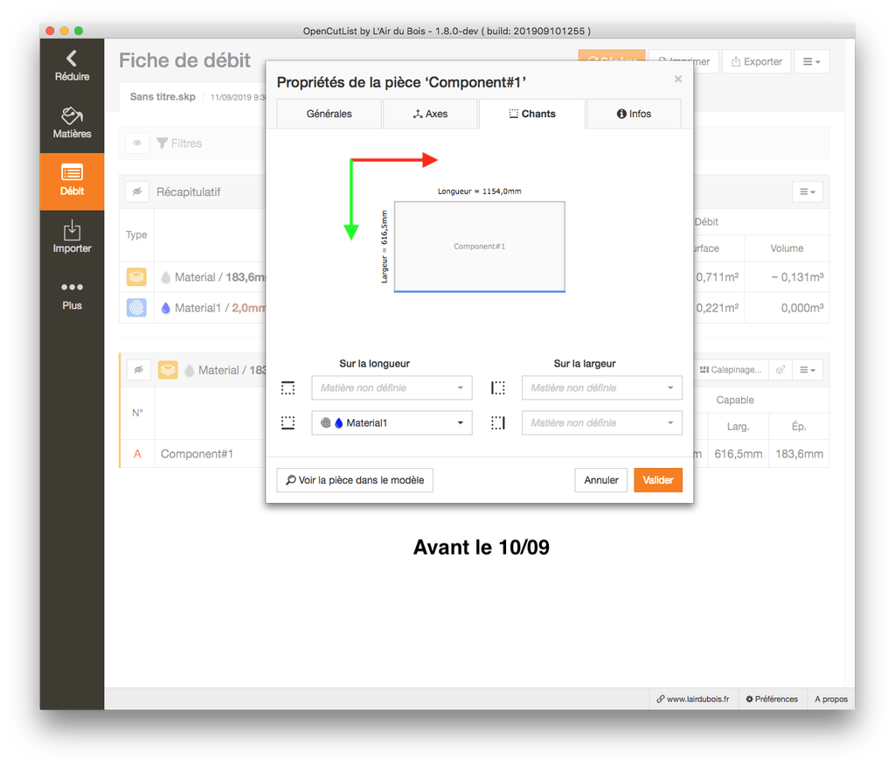Click the link icon next to Calepinage
The width and height of the screenshot is (895, 767).
pyautogui.click(x=781, y=370)
